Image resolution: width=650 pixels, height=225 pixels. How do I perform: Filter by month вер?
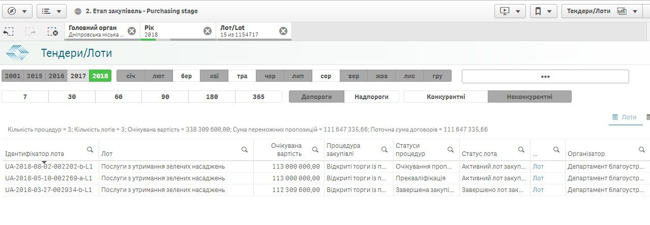354,76
